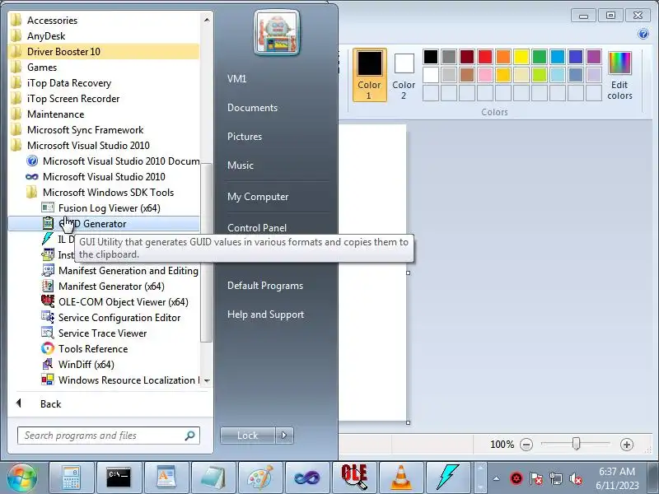Open Fusion Log Viewer (x64) icon

(x=48, y=208)
